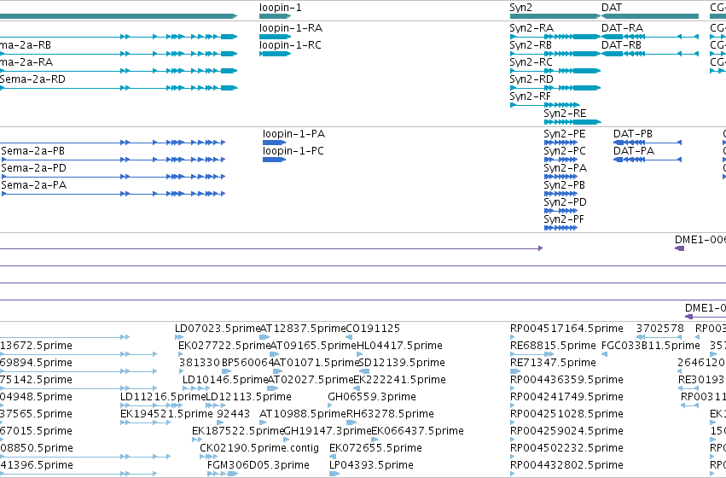726x478 pixels.
Task: Click CK02190.5prime.contig label
Action: coord(259,448)
